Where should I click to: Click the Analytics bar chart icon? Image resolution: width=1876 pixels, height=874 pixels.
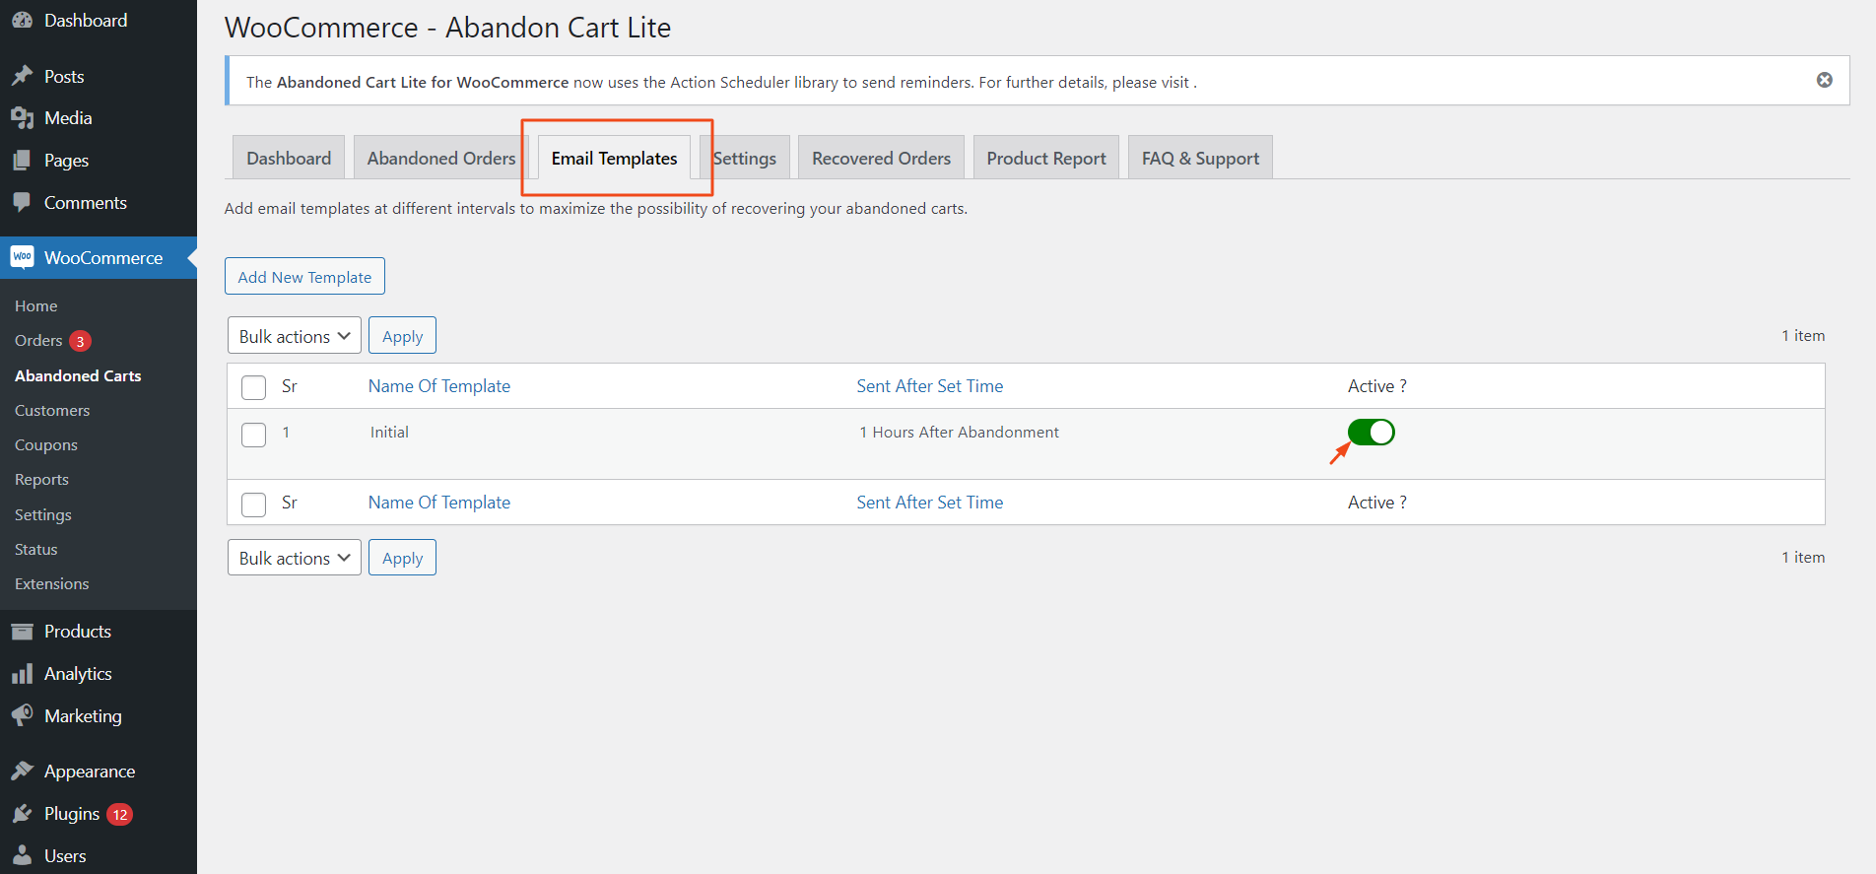[x=22, y=674]
